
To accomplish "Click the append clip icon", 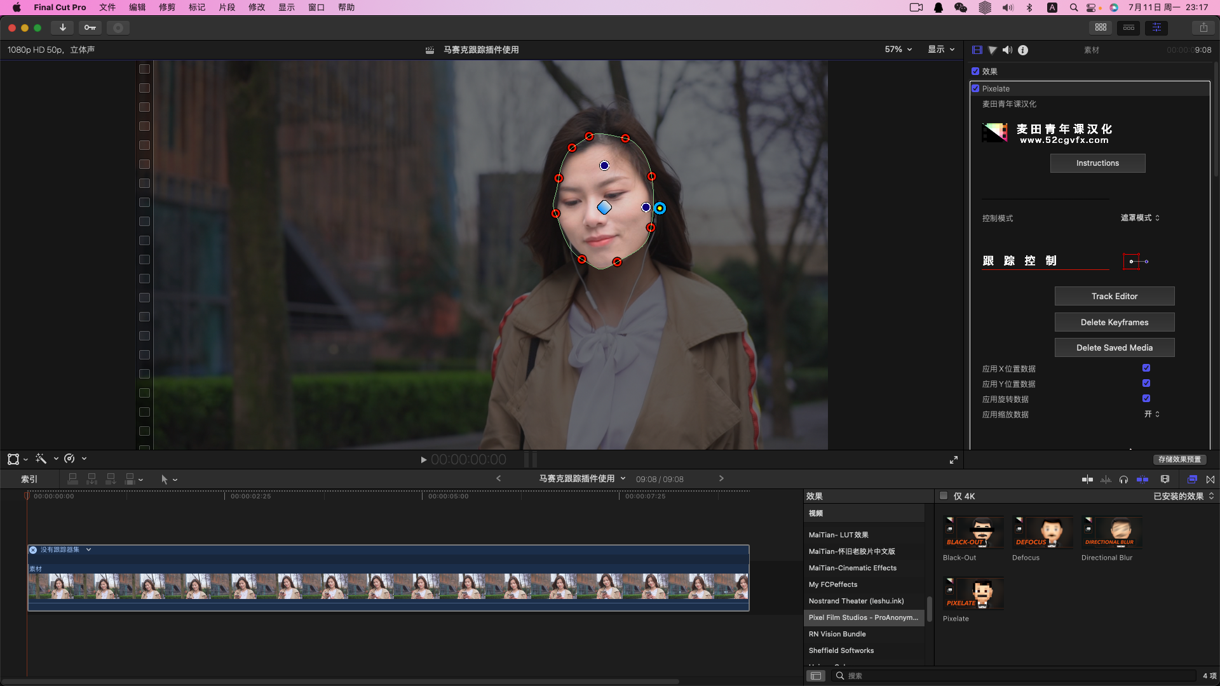I will (111, 479).
